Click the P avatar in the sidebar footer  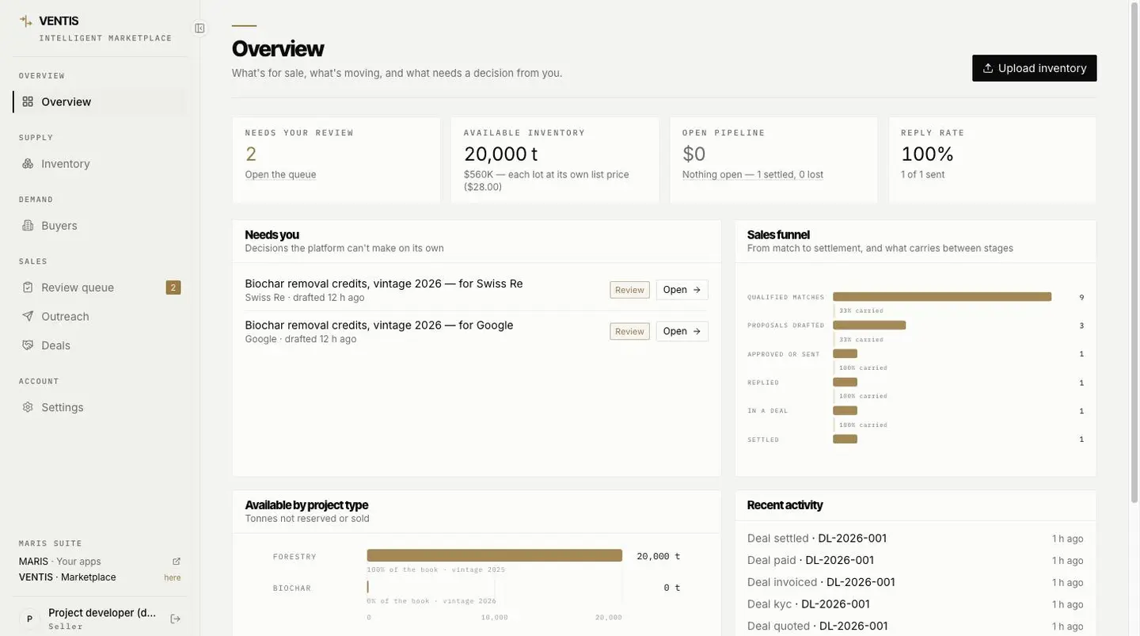[29, 619]
